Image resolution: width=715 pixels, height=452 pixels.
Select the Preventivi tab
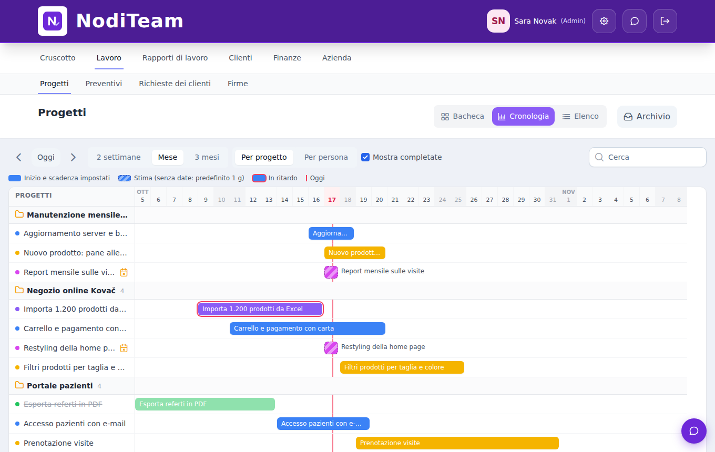pos(104,84)
